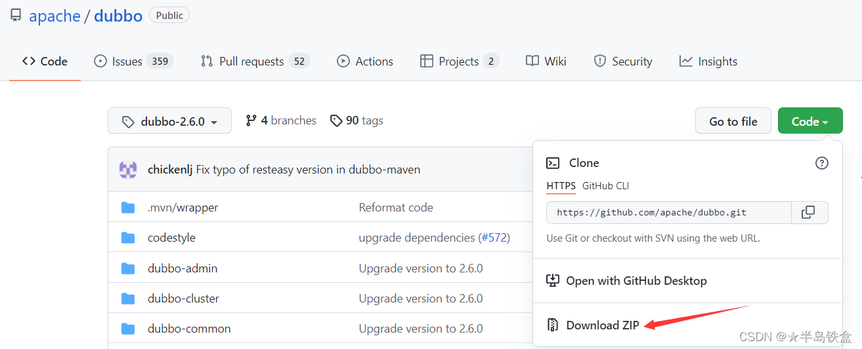
Task: Open the Security tab
Action: pos(623,62)
